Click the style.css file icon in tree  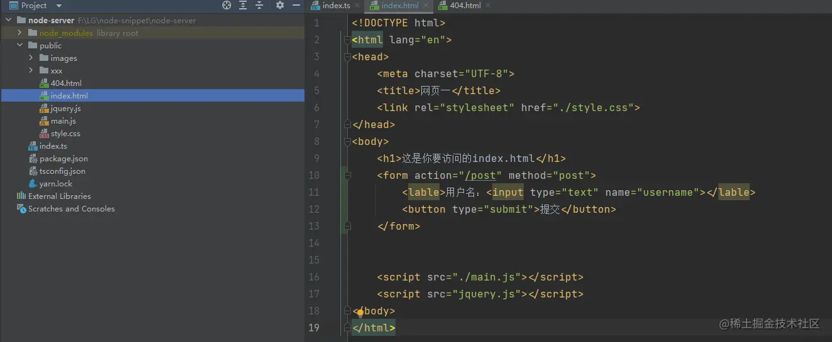[44, 133]
